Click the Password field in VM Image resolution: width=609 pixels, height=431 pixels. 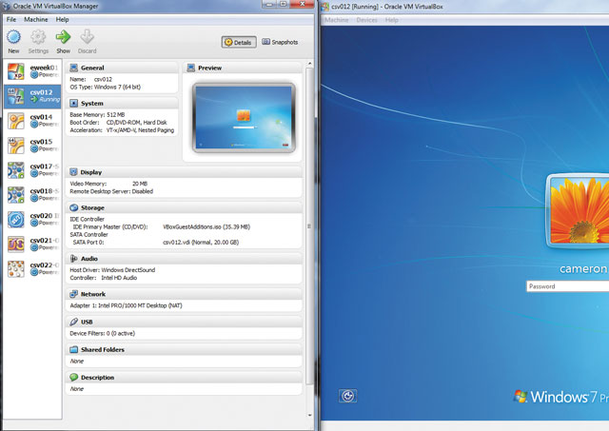[x=567, y=286]
